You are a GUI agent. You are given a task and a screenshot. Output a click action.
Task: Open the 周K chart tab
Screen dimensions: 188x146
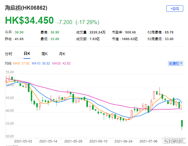[x=44, y=54]
